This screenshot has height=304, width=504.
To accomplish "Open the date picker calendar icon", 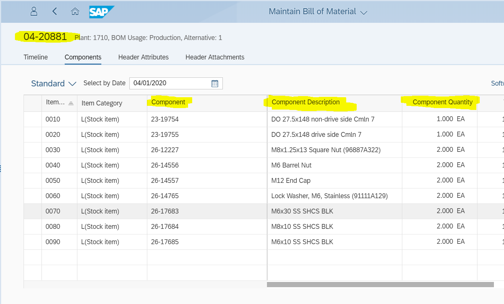I will click(x=215, y=83).
